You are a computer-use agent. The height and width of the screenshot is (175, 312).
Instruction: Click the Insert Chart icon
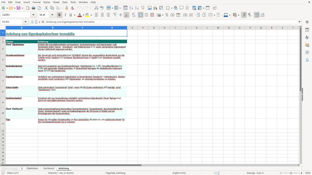155,8
